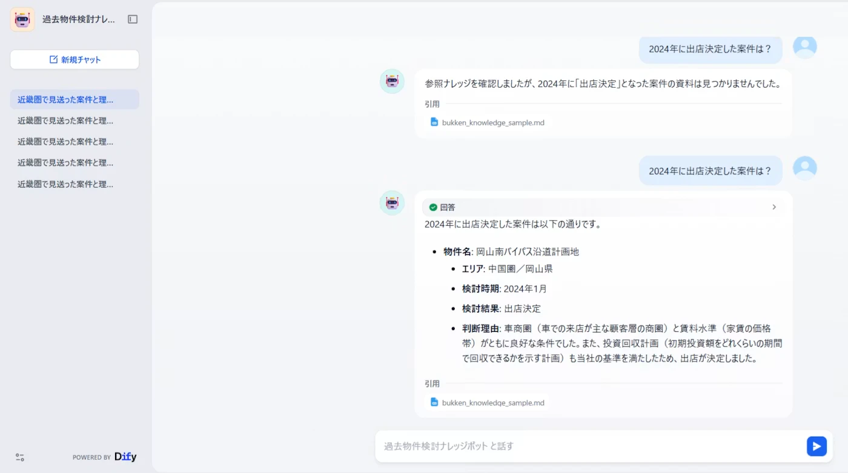848x473 pixels.
Task: Open bukken_knowledge_sample.md cited under the 岡山南バイパス reply
Action: coord(487,402)
